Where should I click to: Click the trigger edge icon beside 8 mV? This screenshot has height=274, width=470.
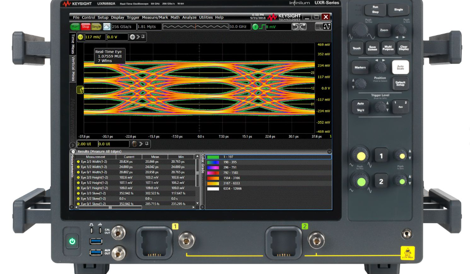coord(263,27)
